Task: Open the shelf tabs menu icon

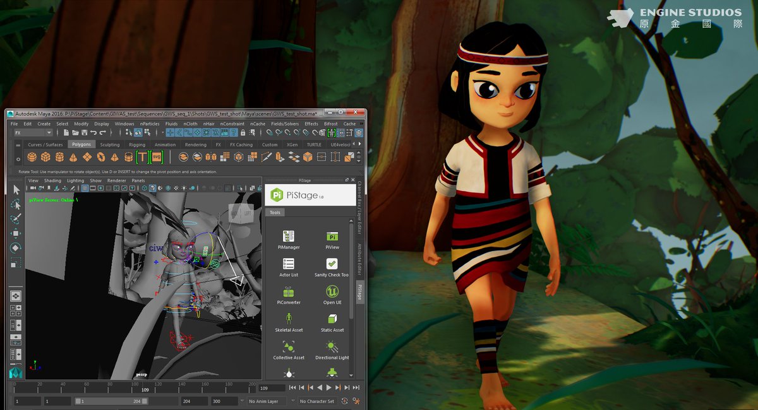Action: point(18,145)
